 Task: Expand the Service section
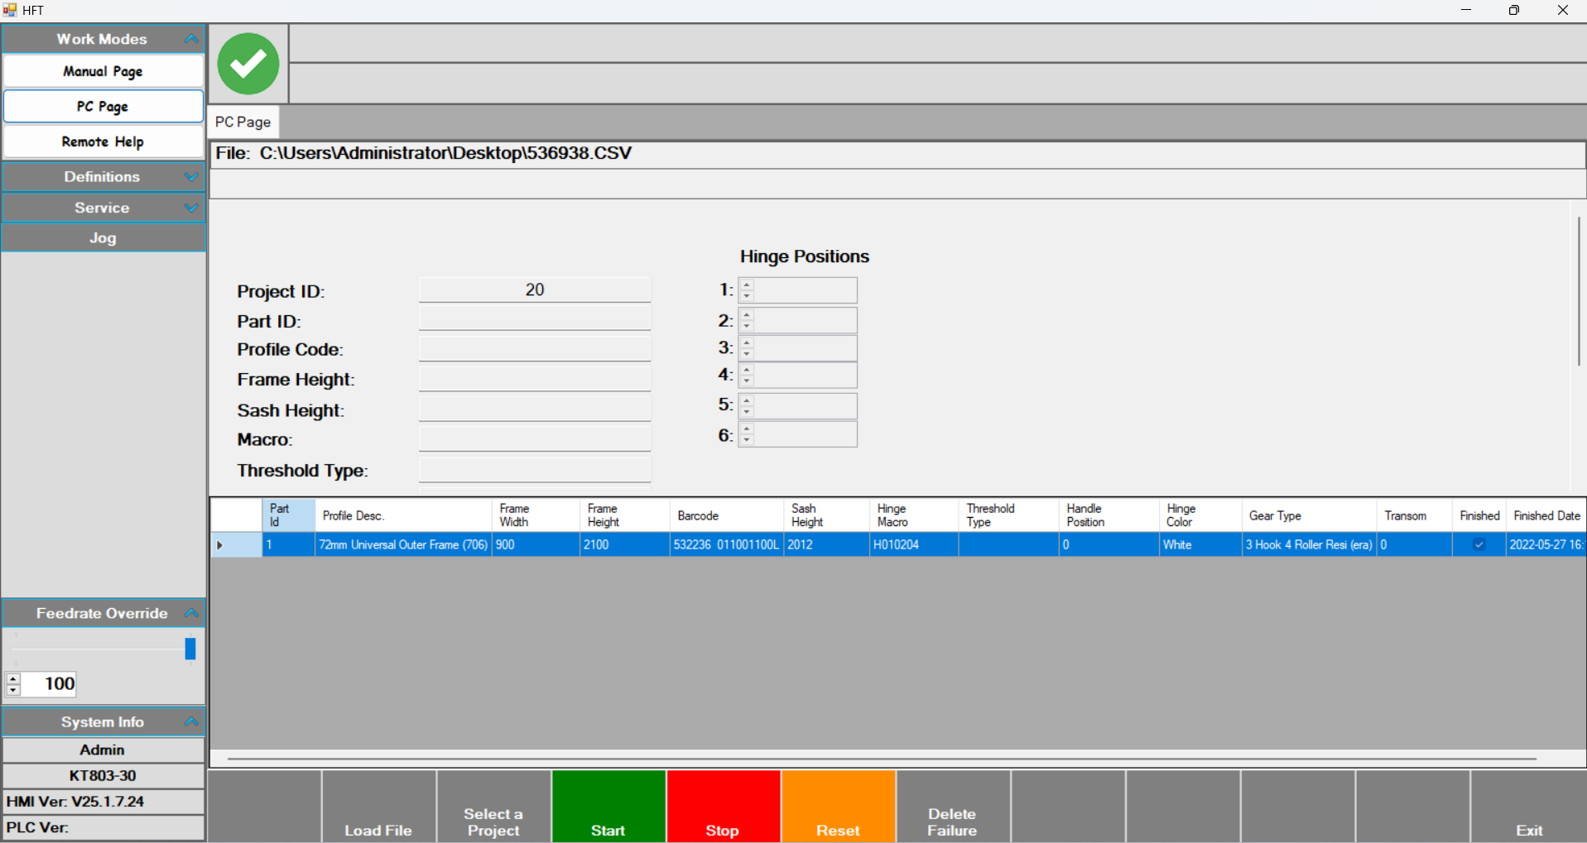191,208
